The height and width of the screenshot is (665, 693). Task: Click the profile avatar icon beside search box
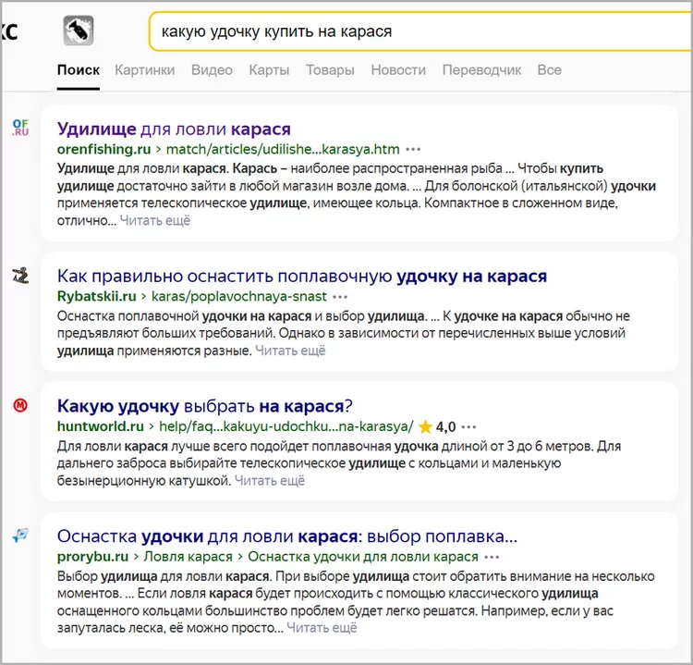click(x=79, y=31)
